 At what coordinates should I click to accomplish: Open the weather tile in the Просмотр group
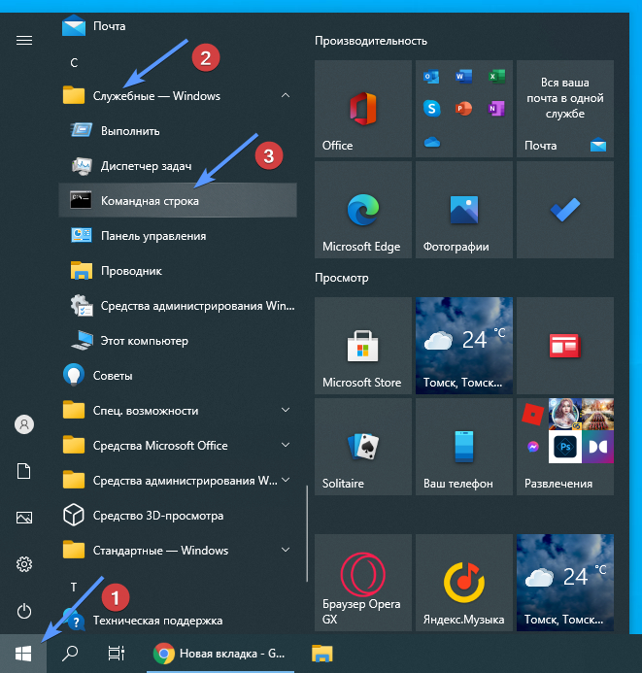coord(464,346)
